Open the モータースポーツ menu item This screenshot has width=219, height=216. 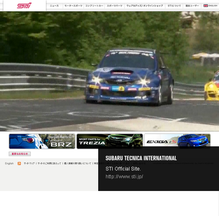73,6
